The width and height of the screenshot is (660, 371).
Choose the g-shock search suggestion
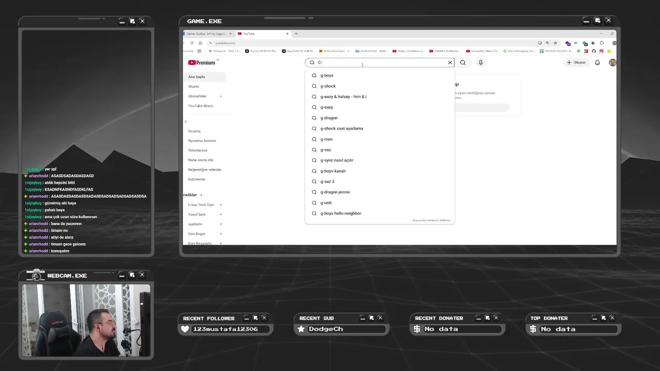(x=379, y=86)
